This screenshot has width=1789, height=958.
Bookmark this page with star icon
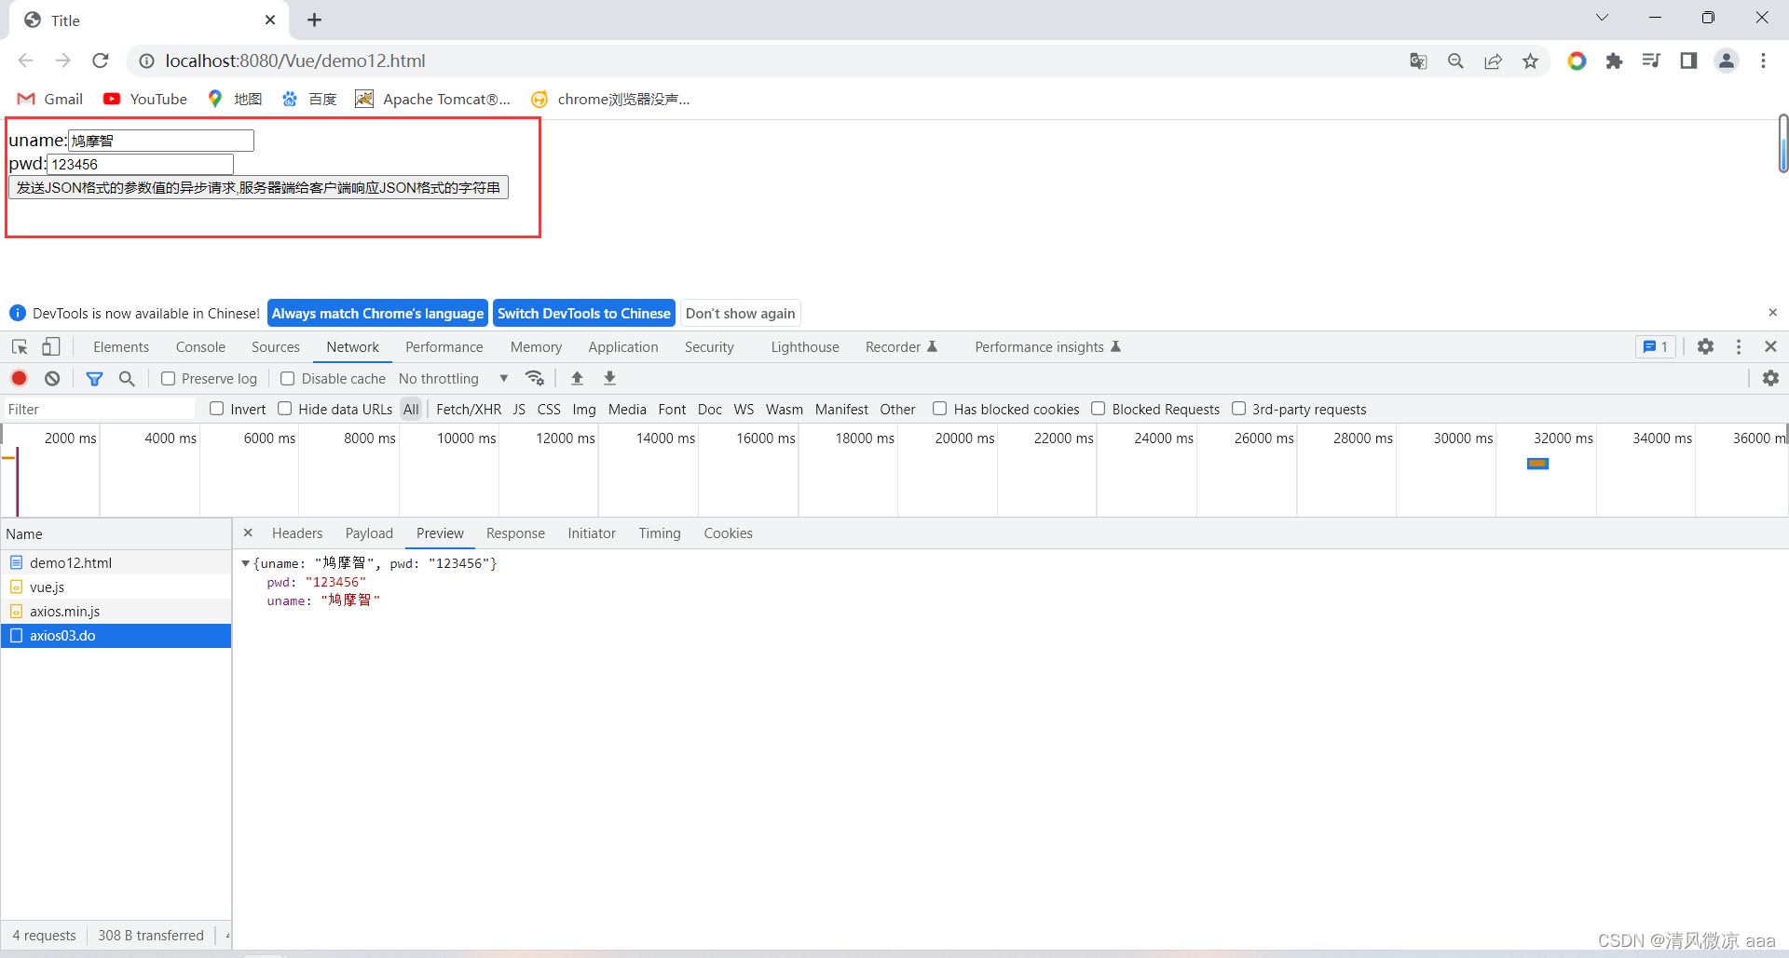pos(1530,61)
